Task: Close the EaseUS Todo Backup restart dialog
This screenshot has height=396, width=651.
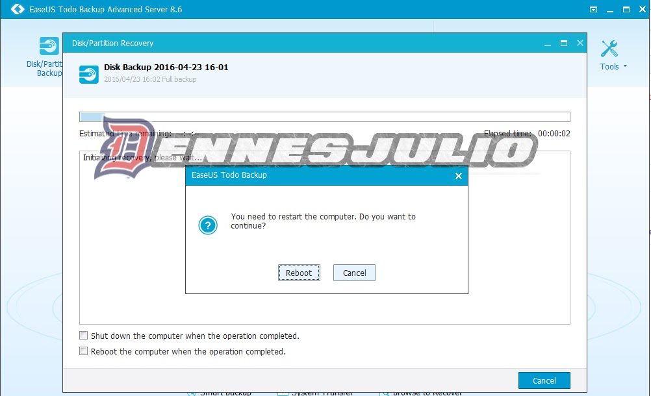Action: (458, 176)
